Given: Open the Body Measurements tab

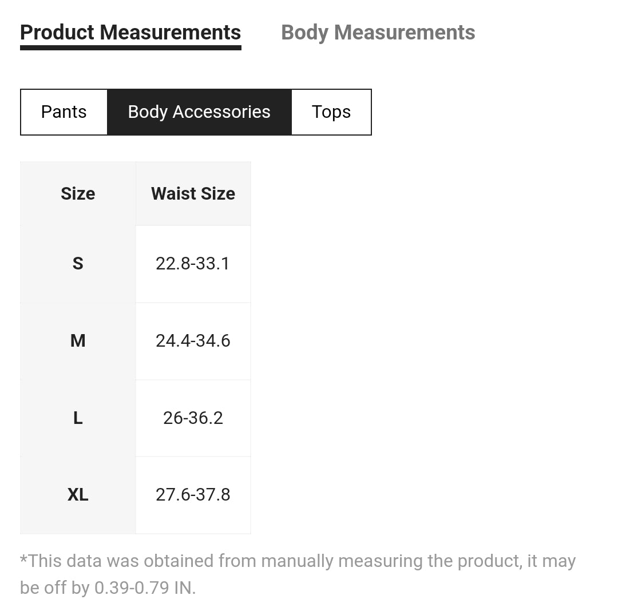Looking at the screenshot, I should [x=378, y=33].
